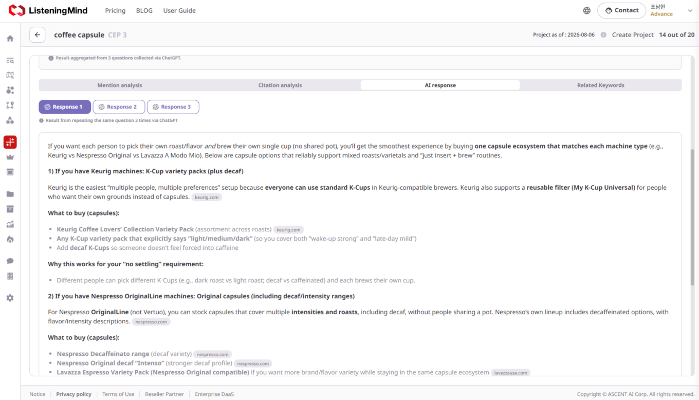Click Create Project
The image size is (699, 400).
(x=633, y=35)
